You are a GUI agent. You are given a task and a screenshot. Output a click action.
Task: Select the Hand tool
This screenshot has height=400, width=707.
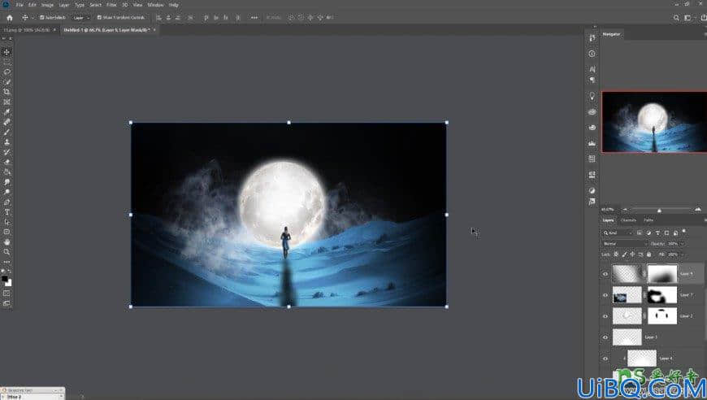click(x=7, y=242)
